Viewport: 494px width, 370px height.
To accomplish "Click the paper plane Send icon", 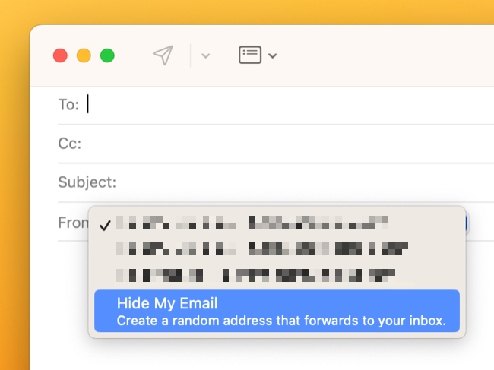I will coord(163,55).
